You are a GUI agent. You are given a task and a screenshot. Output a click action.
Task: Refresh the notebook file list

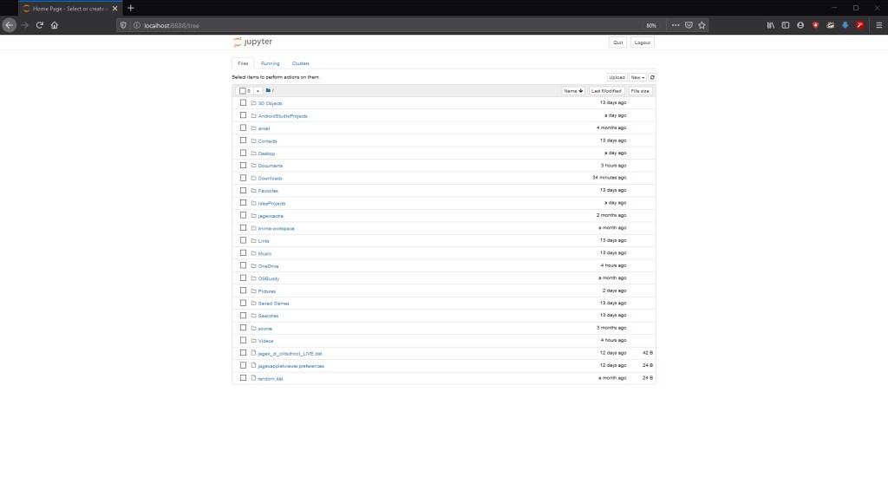point(652,77)
